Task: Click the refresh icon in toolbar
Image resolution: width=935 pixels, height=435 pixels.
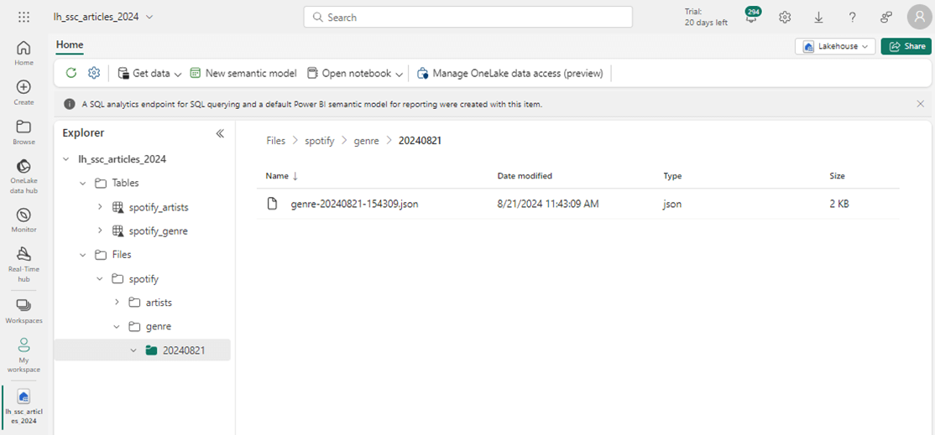Action: point(71,73)
